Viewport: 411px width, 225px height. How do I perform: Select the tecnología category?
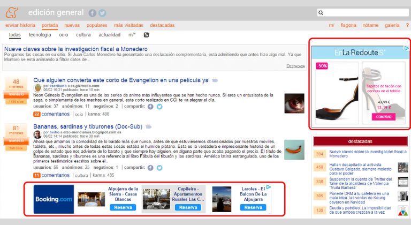click(x=40, y=35)
